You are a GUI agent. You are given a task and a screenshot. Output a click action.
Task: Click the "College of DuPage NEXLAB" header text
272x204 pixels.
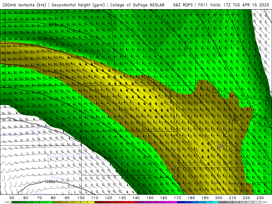pos(137,5)
